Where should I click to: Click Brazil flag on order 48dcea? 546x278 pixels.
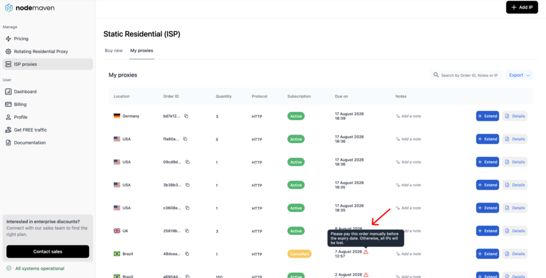pyautogui.click(x=117, y=254)
